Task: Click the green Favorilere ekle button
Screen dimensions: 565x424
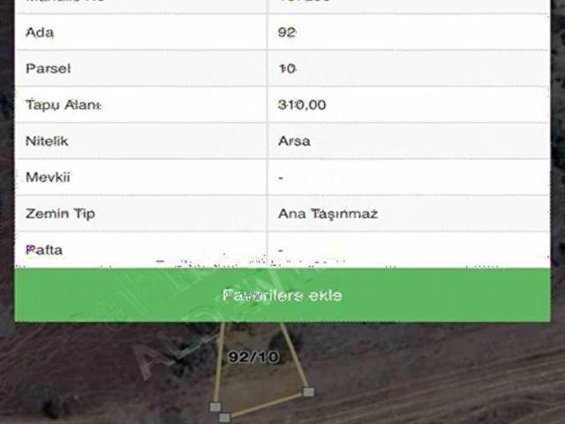Action: point(282,295)
